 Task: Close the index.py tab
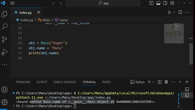coord(38,12)
